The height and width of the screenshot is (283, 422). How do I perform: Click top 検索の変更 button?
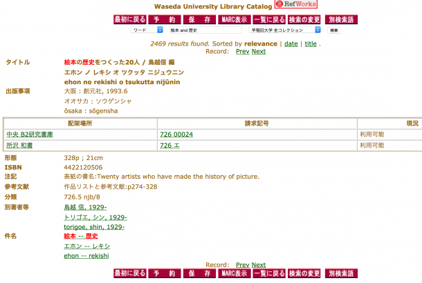point(304,19)
